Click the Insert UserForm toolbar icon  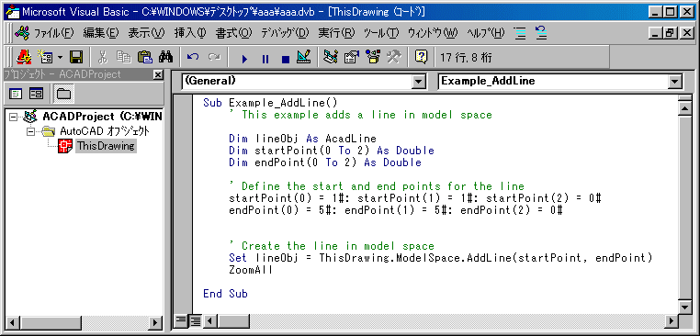point(46,57)
